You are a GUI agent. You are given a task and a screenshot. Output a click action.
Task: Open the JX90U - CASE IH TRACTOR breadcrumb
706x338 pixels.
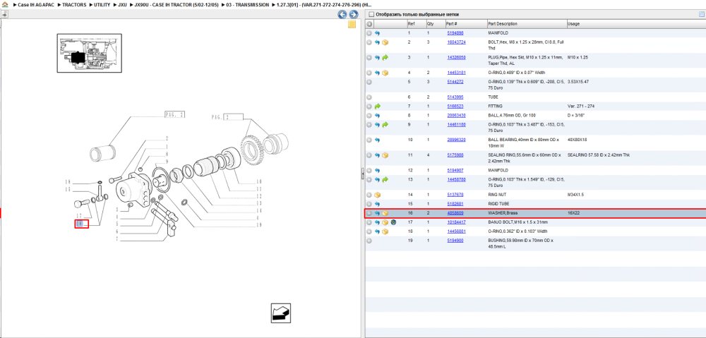pos(176,4)
